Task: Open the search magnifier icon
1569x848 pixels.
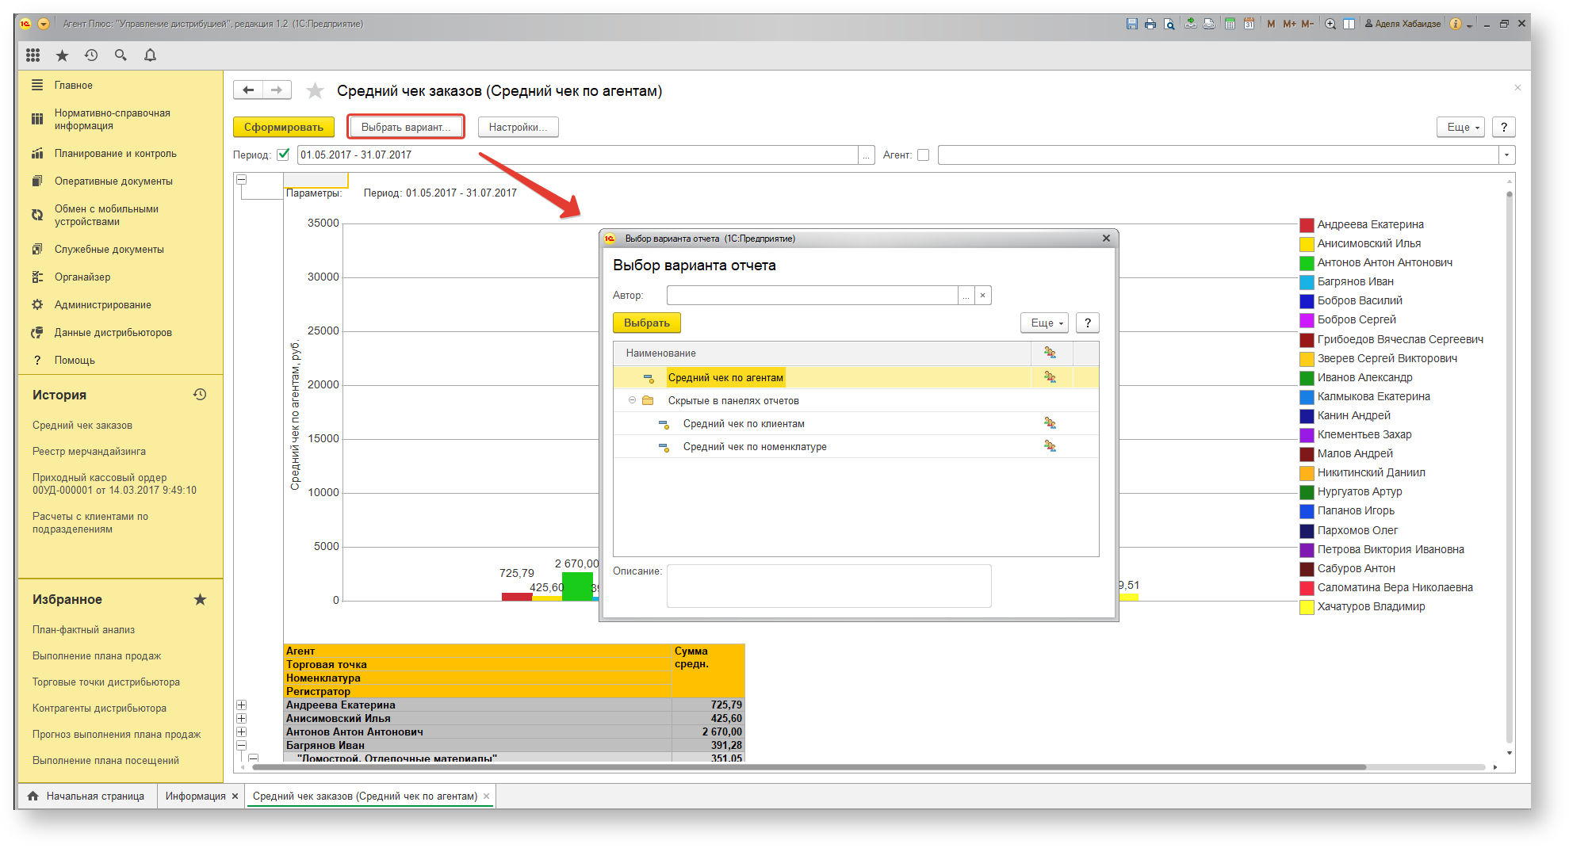Action: [121, 55]
